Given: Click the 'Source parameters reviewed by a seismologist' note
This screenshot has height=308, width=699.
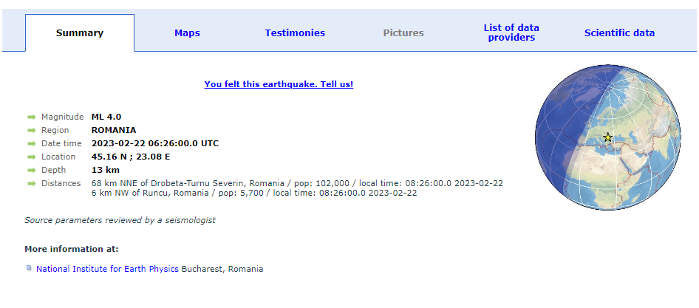Looking at the screenshot, I should (120, 220).
